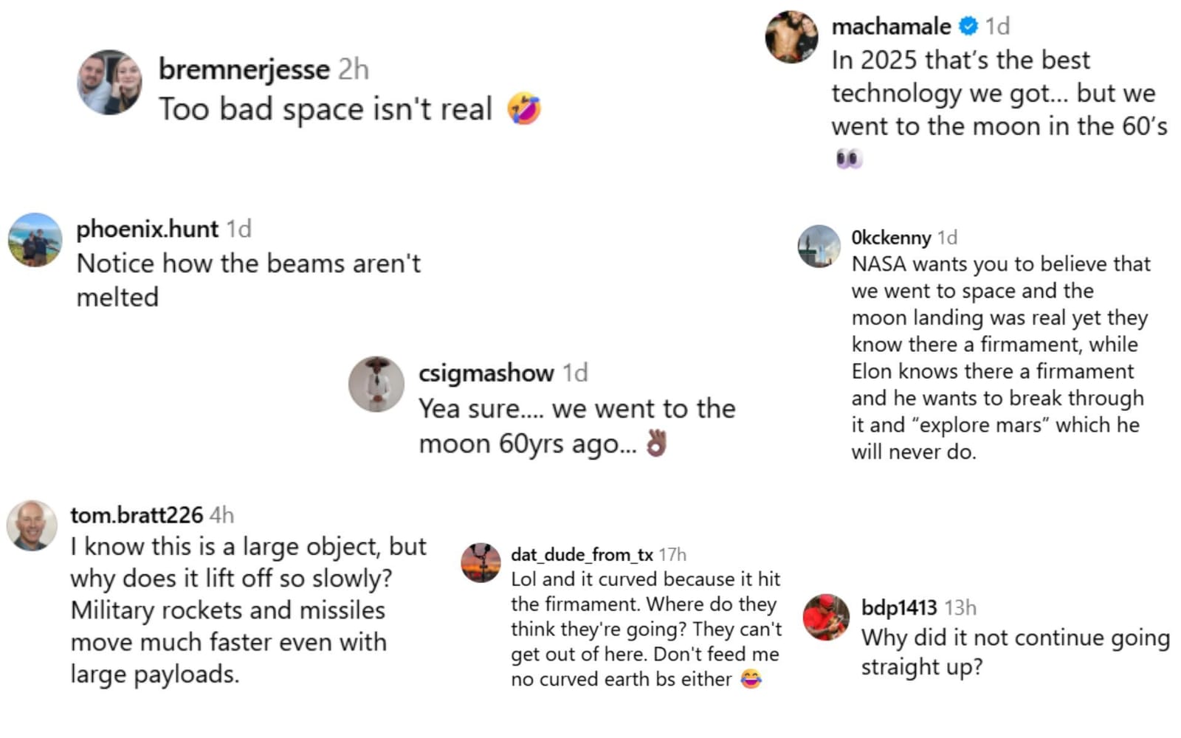This screenshot has height=738, width=1181.
Task: Click the eyes emoji in machamale's comment
Action: (849, 159)
